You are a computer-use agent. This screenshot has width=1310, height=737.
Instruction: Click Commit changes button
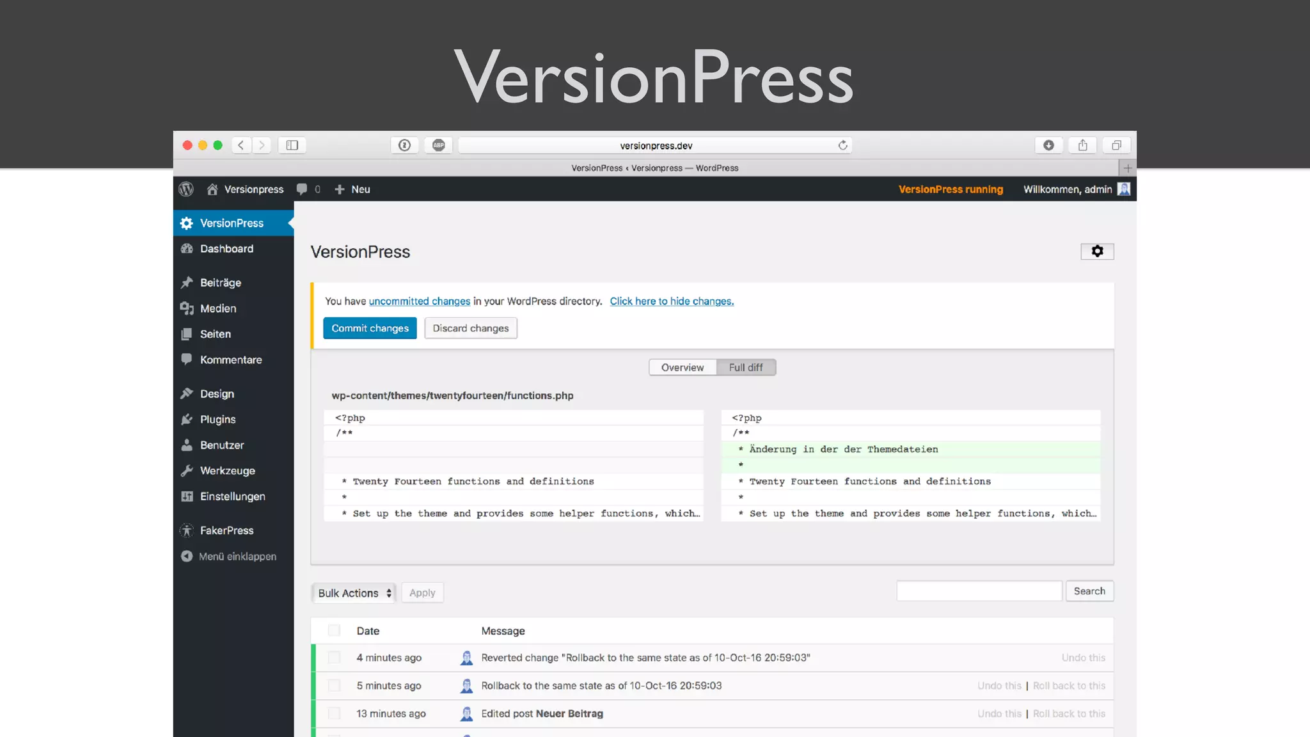[370, 328]
